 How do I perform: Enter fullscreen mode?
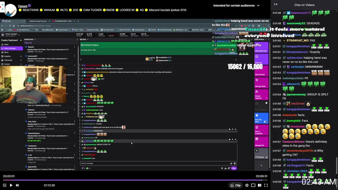click(266, 185)
